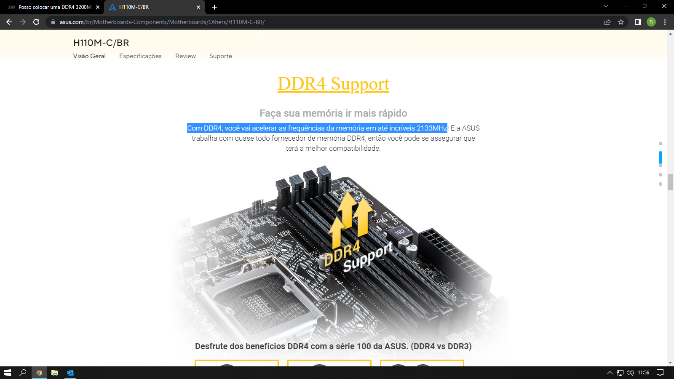Open Windows taskbar search

(23, 373)
